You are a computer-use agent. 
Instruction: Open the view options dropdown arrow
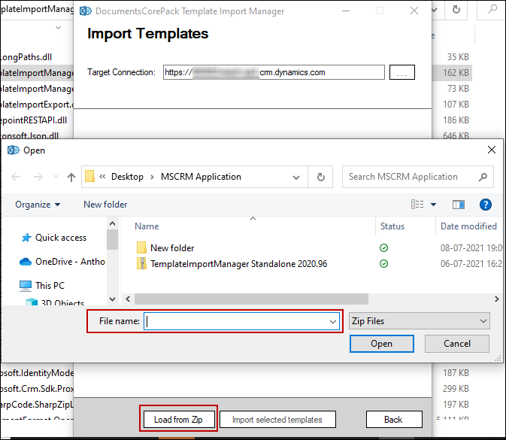433,205
